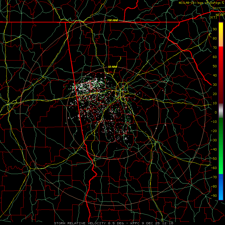Click the "9 DEC 25" date in the caption
225x225 pixels.
tap(151, 223)
